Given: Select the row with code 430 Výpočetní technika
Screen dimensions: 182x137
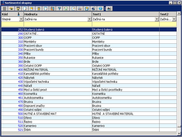Looking at the screenshot, I should pos(57,82).
